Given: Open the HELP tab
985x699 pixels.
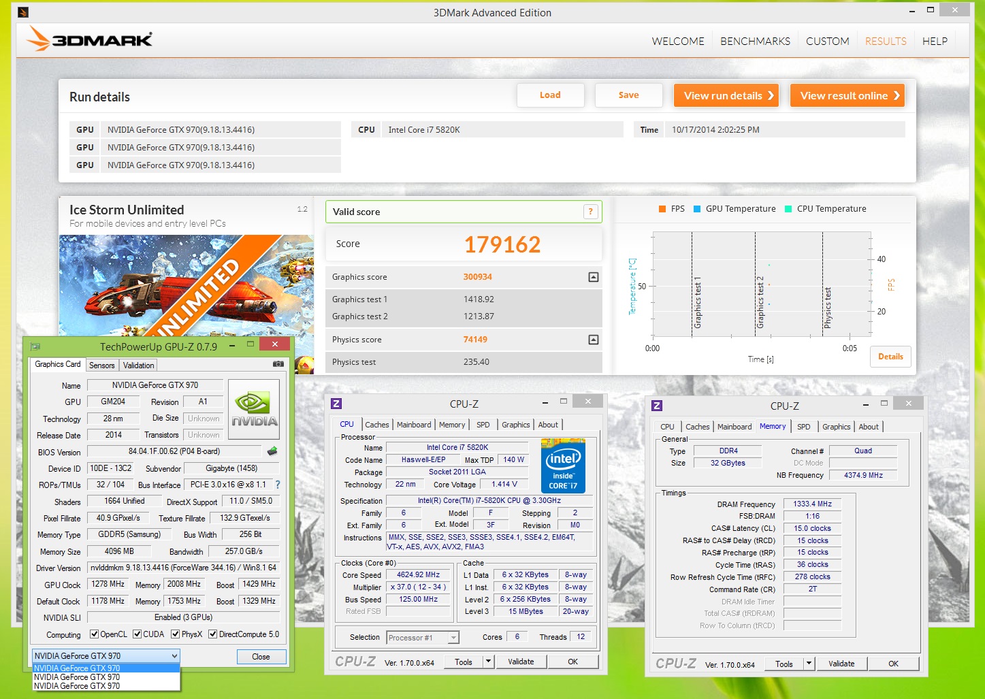Looking at the screenshot, I should tap(935, 42).
